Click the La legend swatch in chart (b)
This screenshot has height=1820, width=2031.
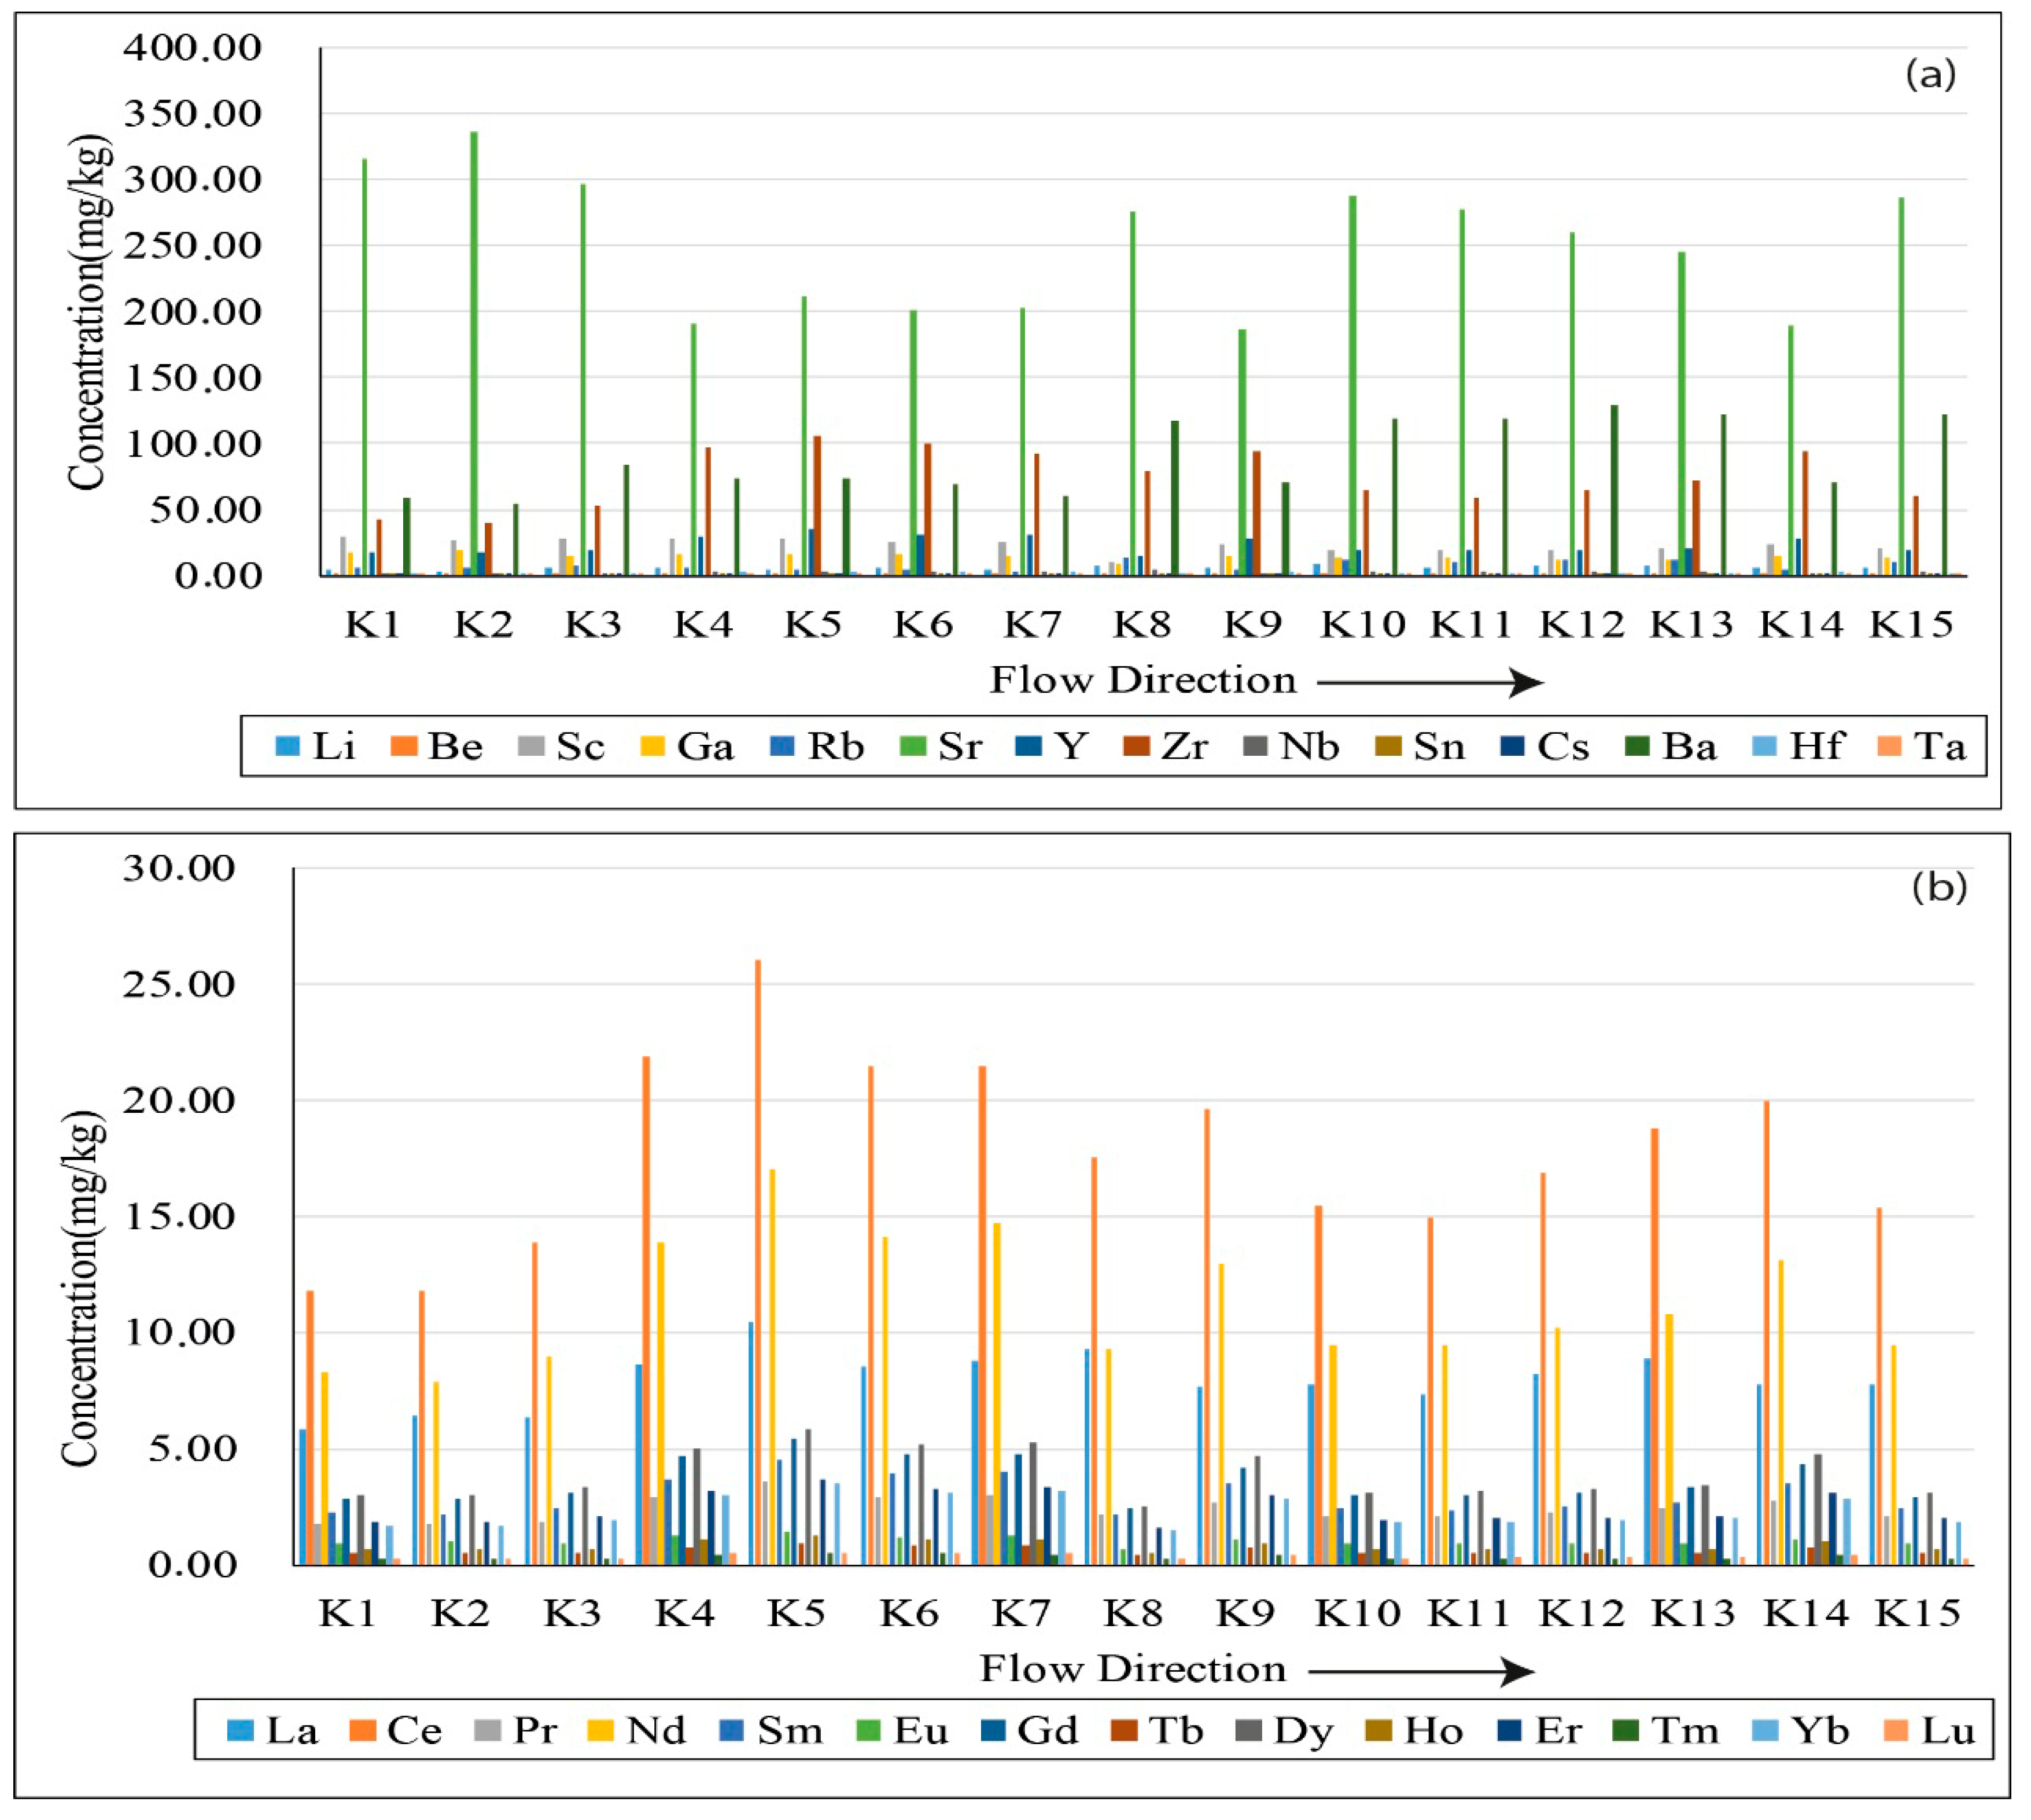[241, 1730]
